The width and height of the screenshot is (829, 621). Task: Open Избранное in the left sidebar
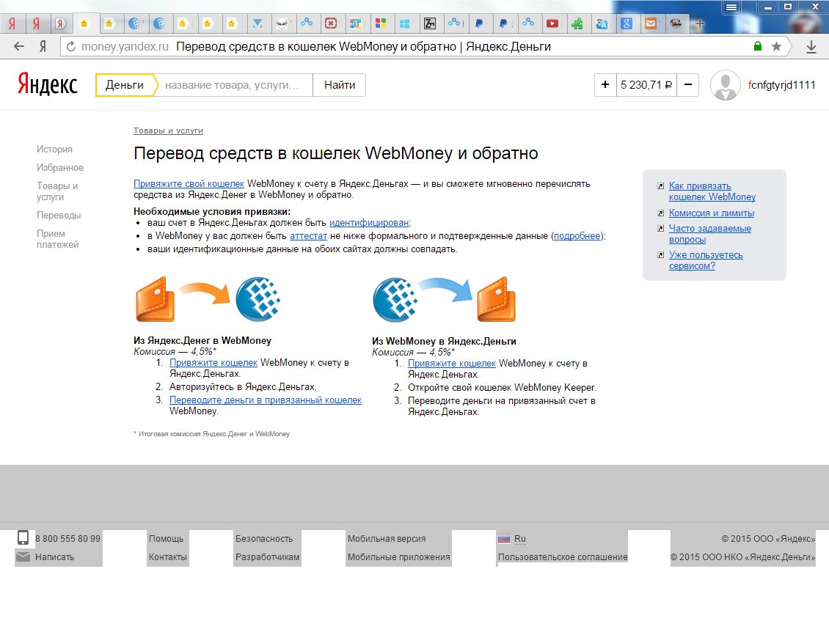pyautogui.click(x=60, y=168)
